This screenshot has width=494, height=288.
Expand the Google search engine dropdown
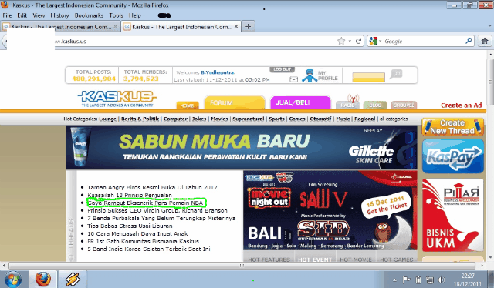point(375,41)
